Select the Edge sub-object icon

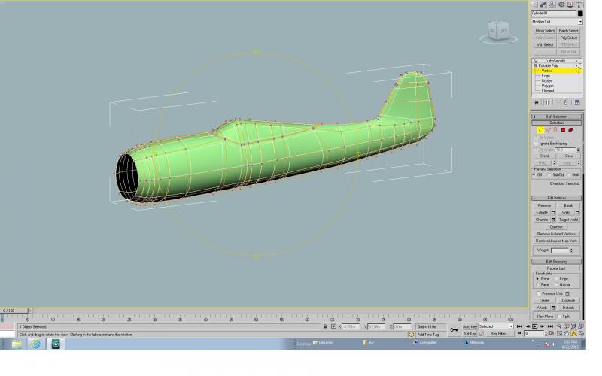tap(548, 129)
